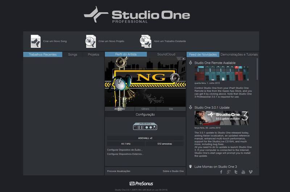Screen dimensions: 290x192
Task: Open the SoundCloud tab
Action: 166,54
